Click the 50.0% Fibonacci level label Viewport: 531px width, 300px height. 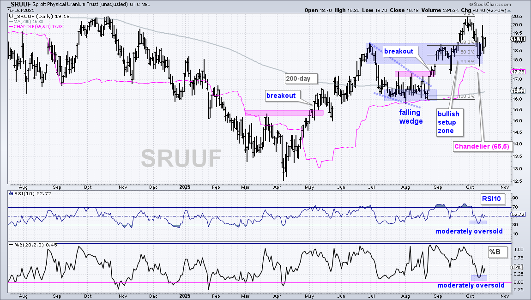pyautogui.click(x=467, y=52)
